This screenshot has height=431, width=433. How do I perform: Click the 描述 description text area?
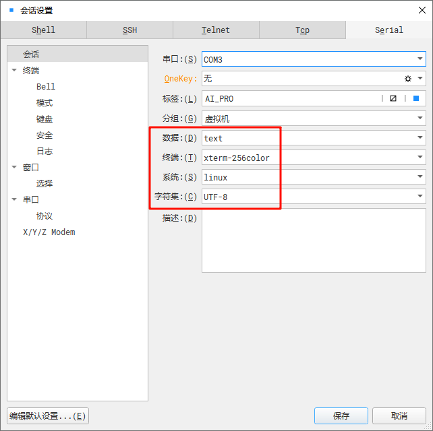click(x=314, y=240)
